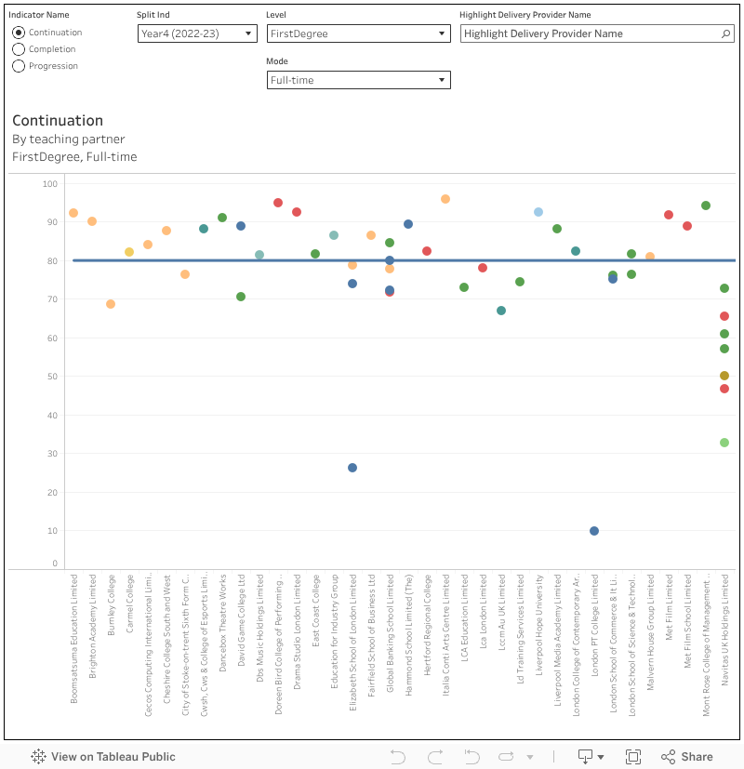
Task: Click the Highlight Delivery Provider Name field
Action: pos(590,33)
